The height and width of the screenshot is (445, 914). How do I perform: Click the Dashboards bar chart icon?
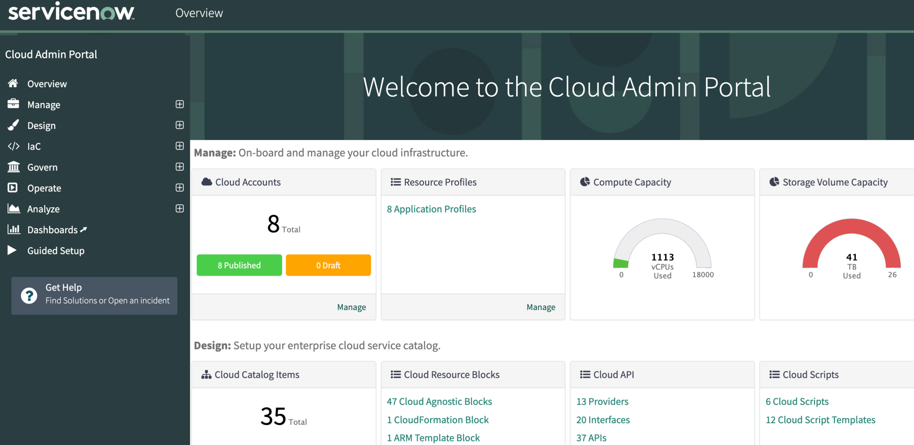tap(14, 229)
